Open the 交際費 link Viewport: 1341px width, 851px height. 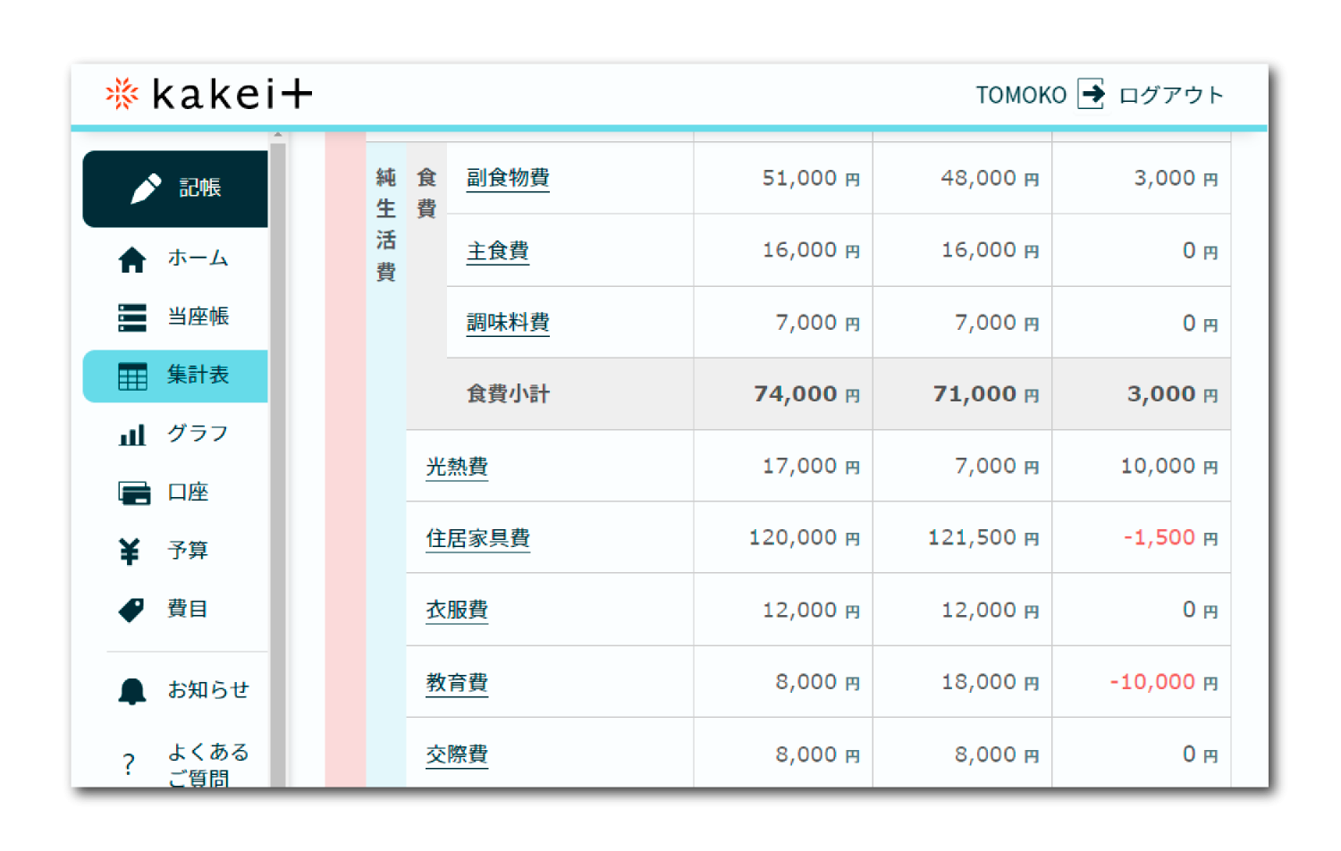457,754
